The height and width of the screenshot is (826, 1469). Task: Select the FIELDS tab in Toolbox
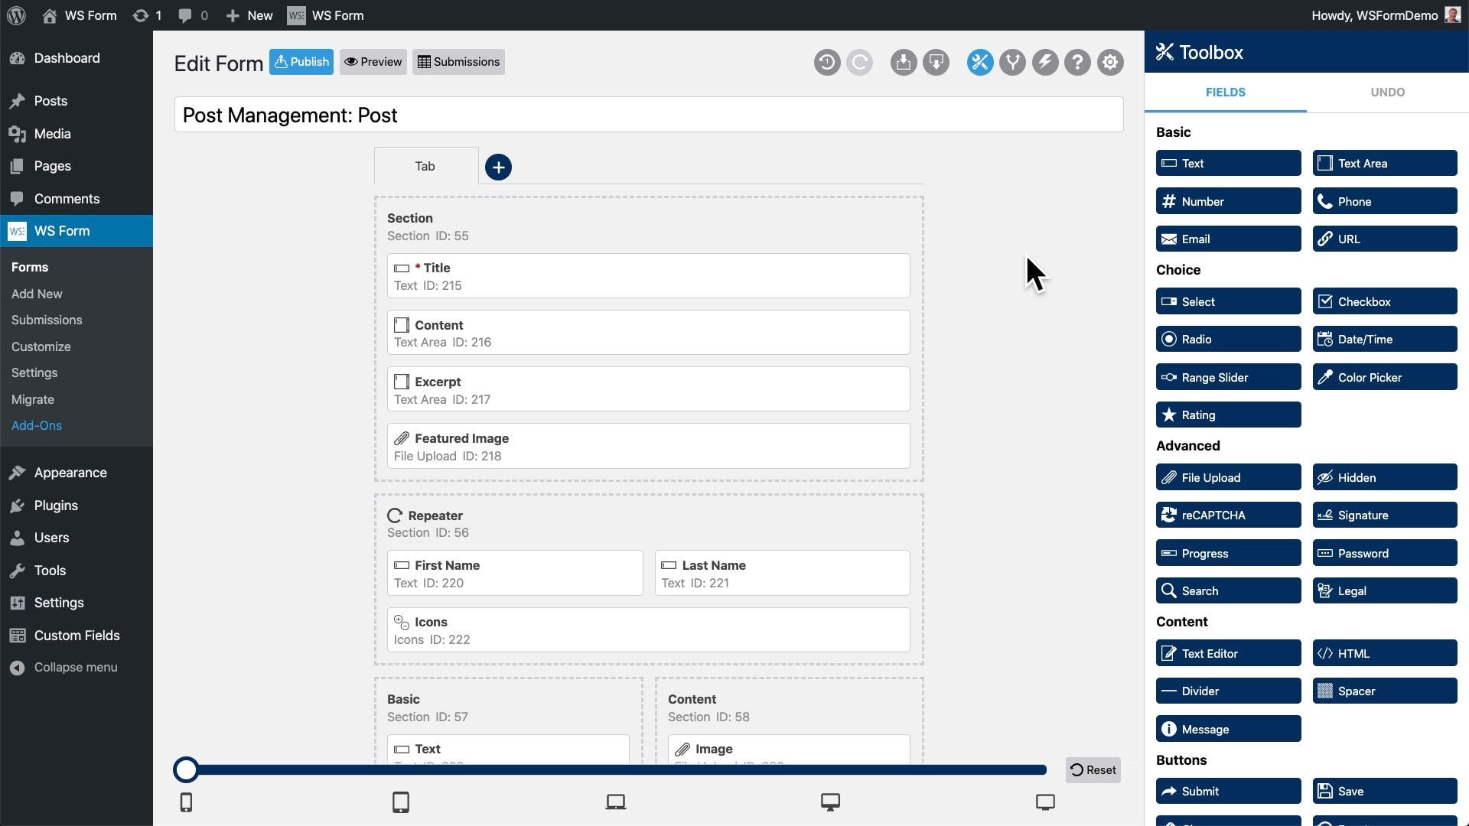click(1225, 92)
